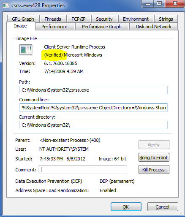Click parent "<Non-existent Process>(408)"
185x217 pixels.
70,140
